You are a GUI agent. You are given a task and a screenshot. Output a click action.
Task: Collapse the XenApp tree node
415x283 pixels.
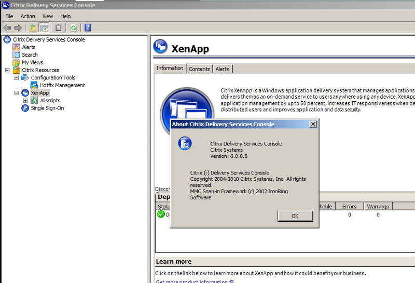click(x=17, y=93)
